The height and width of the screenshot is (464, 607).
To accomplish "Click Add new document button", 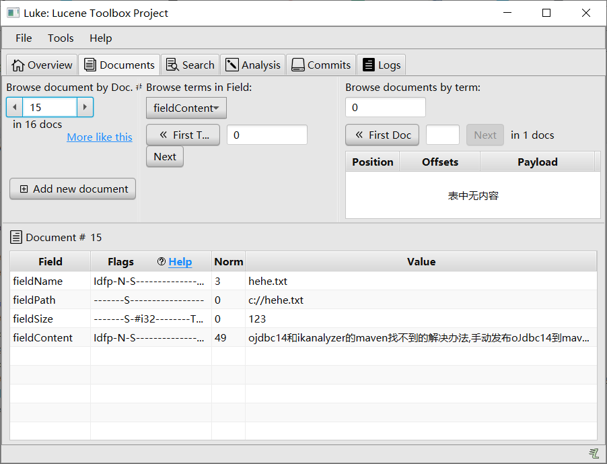I will tap(73, 189).
